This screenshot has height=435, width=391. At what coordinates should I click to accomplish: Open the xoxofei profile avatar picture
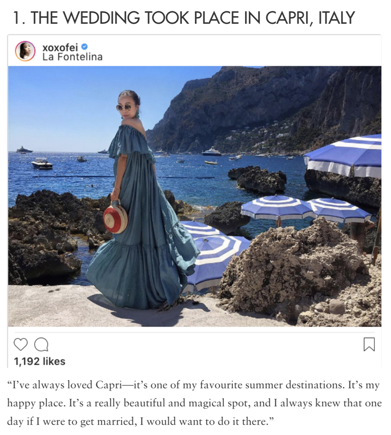click(25, 51)
